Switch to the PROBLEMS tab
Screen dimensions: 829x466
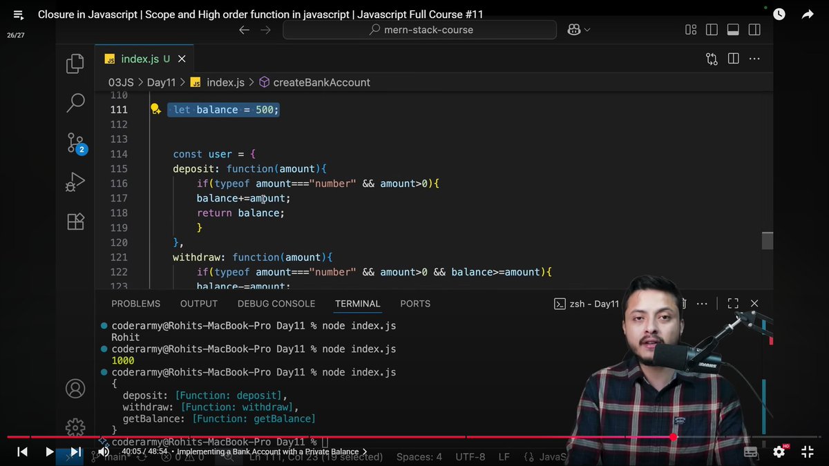135,304
